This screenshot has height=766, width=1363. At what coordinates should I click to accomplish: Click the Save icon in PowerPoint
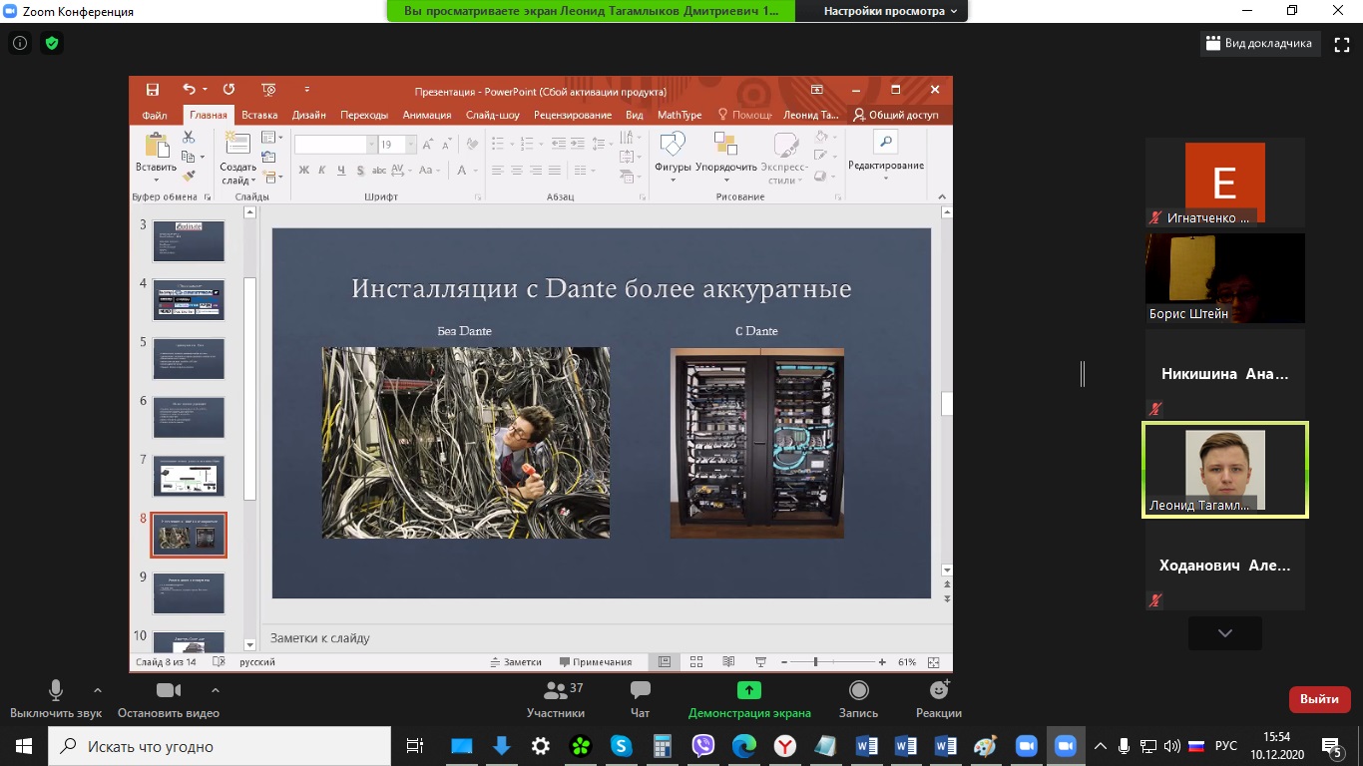pos(153,90)
